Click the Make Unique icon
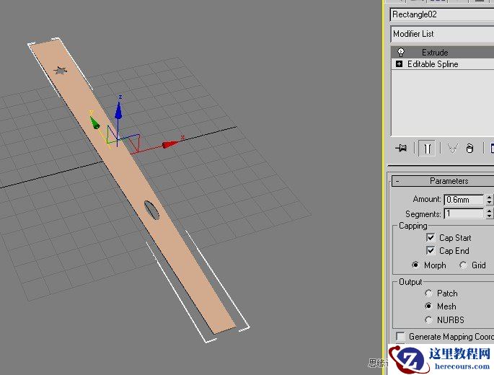 coord(453,148)
